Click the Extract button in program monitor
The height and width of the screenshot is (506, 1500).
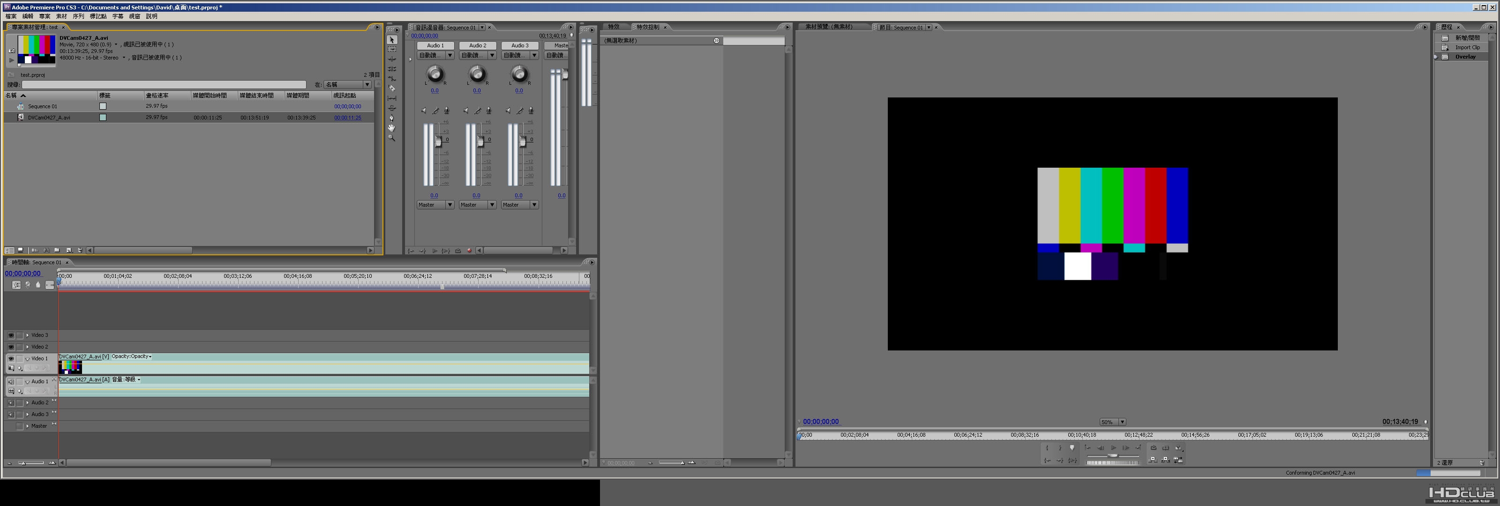pyautogui.click(x=1165, y=460)
